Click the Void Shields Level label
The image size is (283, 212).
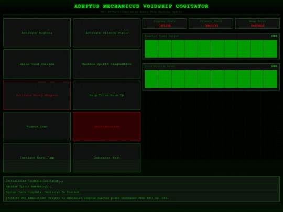coord(160,66)
